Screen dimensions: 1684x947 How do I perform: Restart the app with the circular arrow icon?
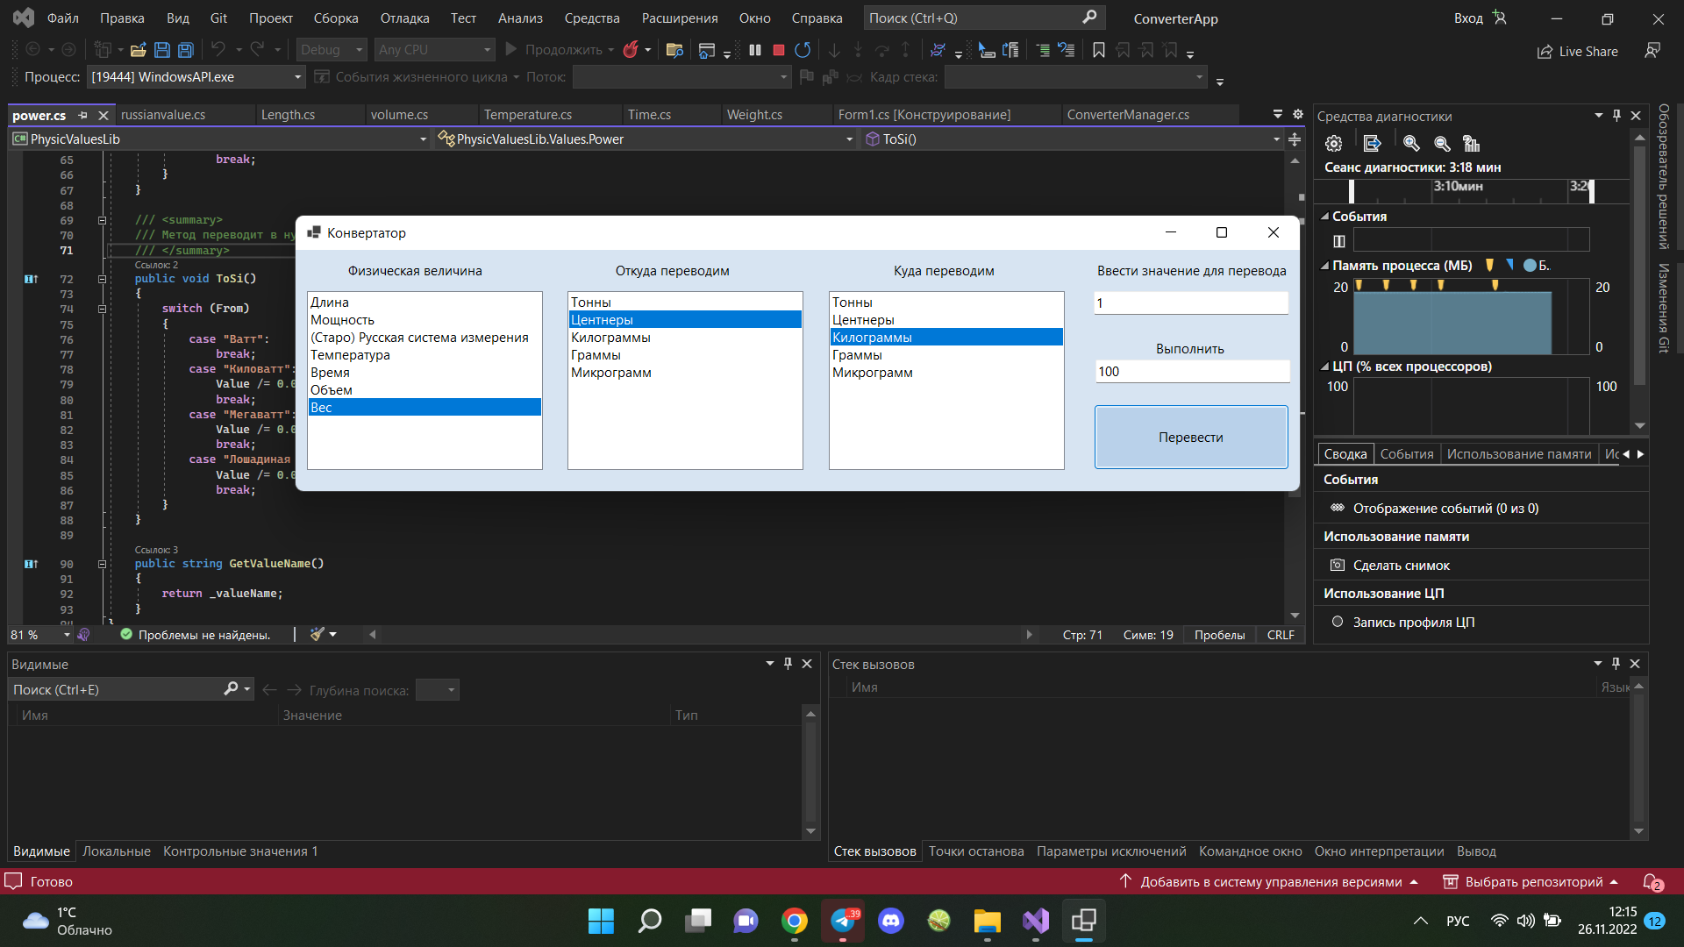click(802, 50)
